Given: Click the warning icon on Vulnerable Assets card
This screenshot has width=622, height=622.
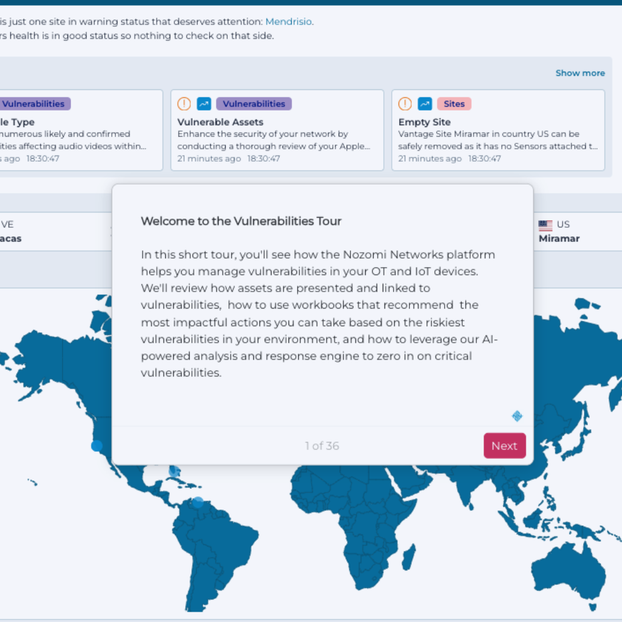Looking at the screenshot, I should [x=184, y=104].
